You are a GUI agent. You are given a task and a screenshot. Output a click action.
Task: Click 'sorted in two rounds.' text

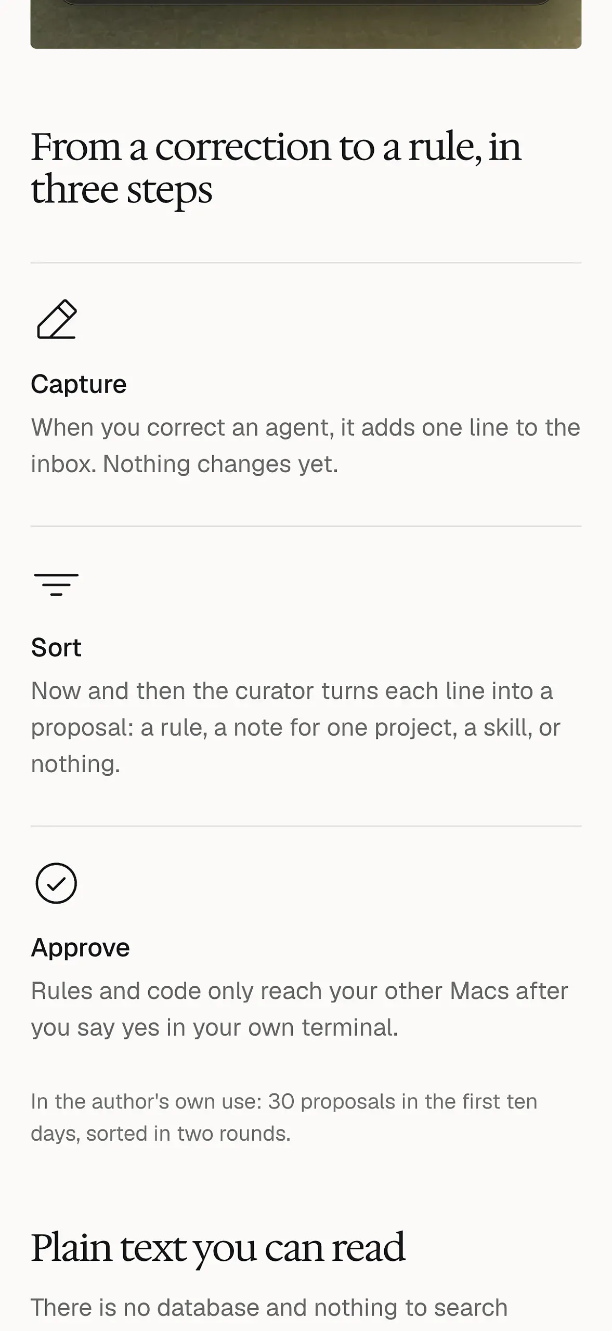[x=188, y=1133]
